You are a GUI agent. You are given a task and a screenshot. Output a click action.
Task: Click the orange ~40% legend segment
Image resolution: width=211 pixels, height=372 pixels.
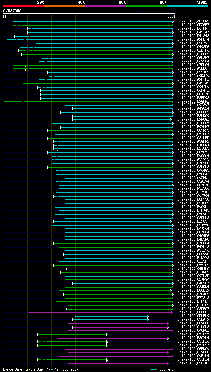tap(65, 6)
